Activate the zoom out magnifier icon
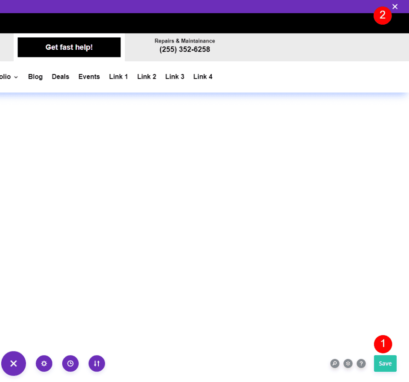Screen dimensions: 409x382 [334, 364]
